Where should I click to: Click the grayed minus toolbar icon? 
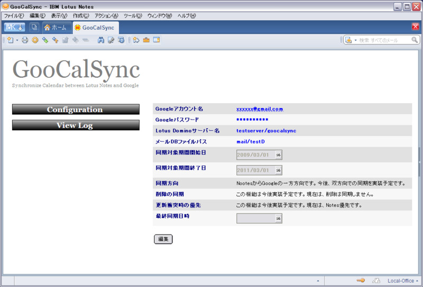point(86,40)
